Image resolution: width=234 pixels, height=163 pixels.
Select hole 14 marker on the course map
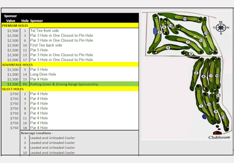[185, 19]
